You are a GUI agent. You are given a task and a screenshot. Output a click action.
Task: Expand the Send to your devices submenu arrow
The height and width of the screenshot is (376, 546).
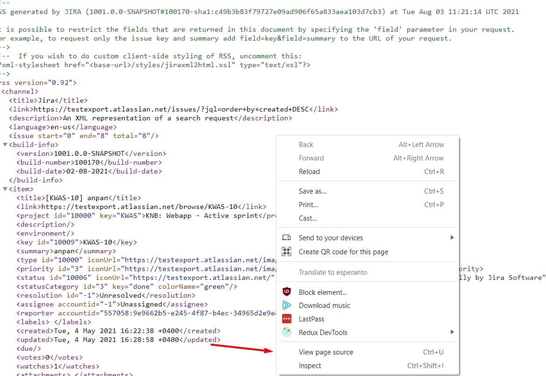click(452, 237)
